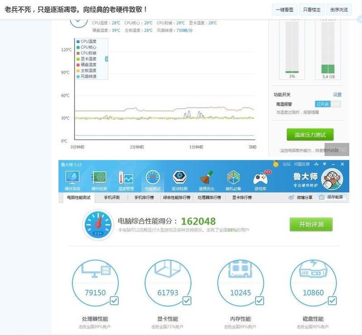Open the 论坛 link in Ludashi title bar
Image resolution: width=362 pixels, height=335 pixels.
(x=286, y=164)
